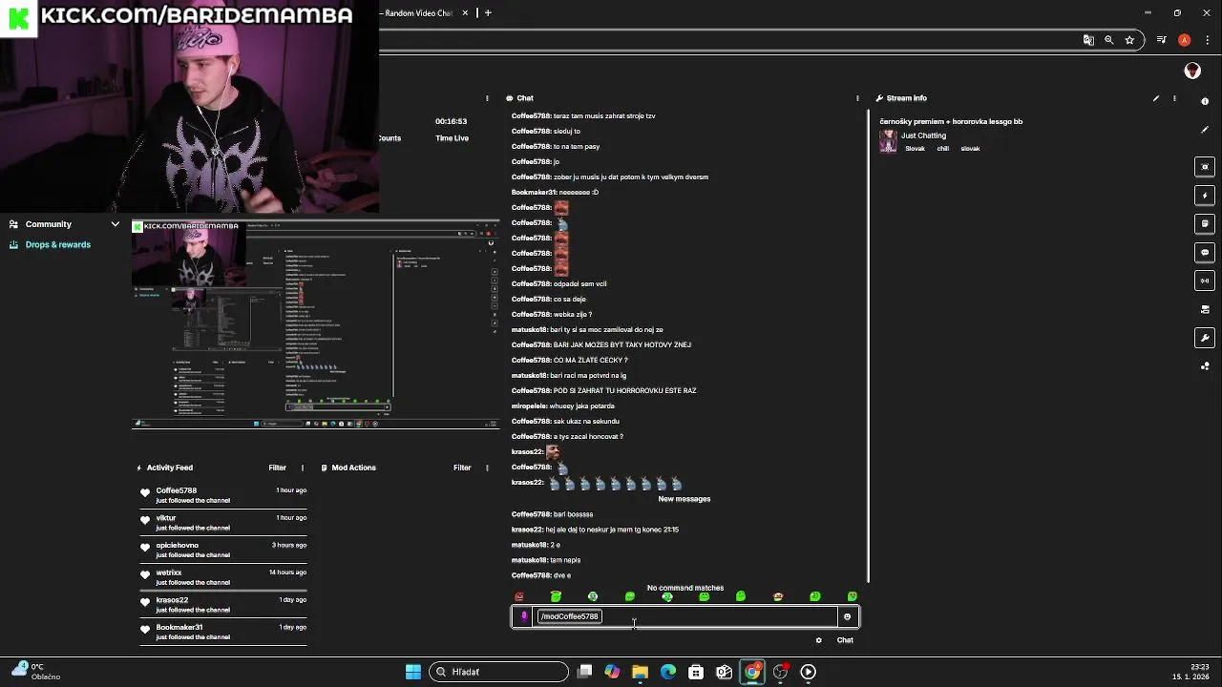Click the chat message input field

point(687,616)
